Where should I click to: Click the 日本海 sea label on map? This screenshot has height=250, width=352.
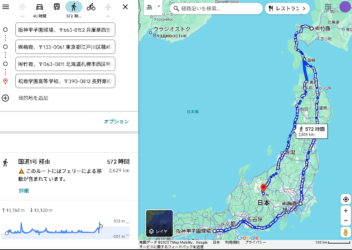point(193,112)
